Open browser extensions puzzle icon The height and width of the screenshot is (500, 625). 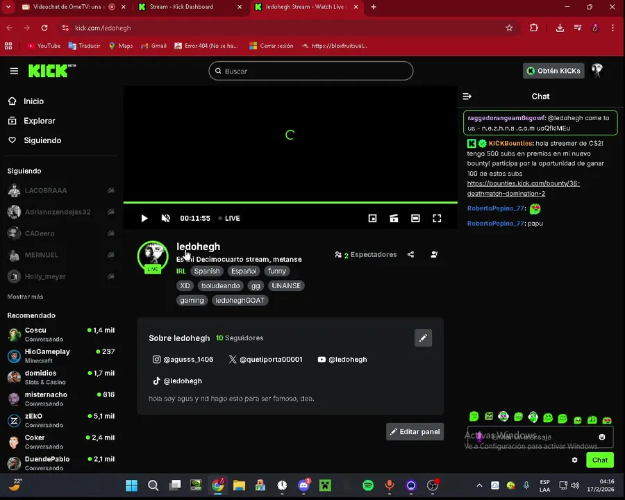click(x=534, y=28)
